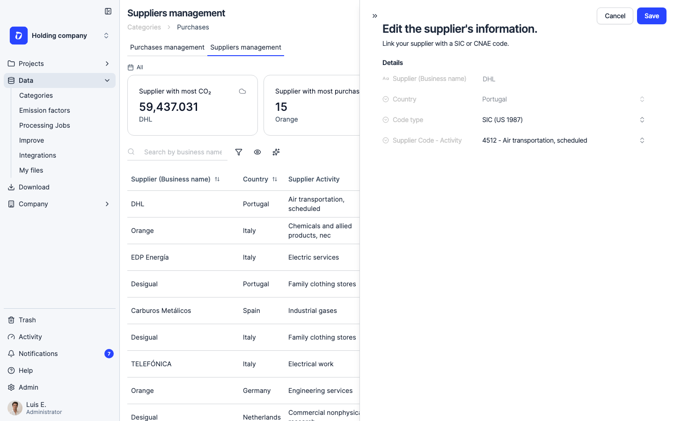Click the Data database icon

pyautogui.click(x=11, y=80)
